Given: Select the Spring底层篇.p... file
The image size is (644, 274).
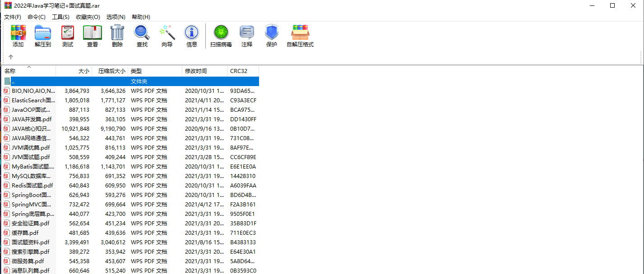Looking at the screenshot, I should point(33,214).
